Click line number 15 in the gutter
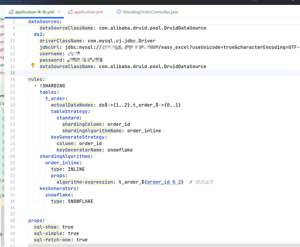This screenshot has height=247, width=300. tap(12, 73)
